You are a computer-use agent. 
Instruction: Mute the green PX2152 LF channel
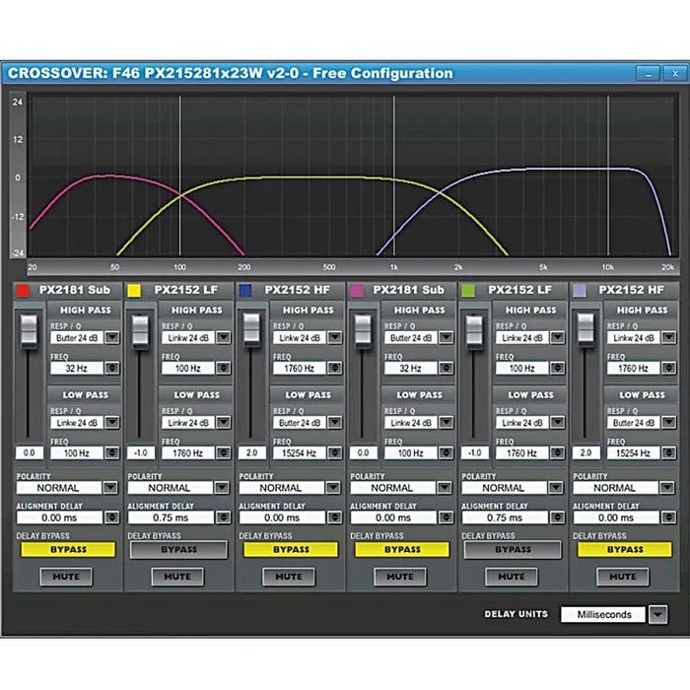(512, 577)
